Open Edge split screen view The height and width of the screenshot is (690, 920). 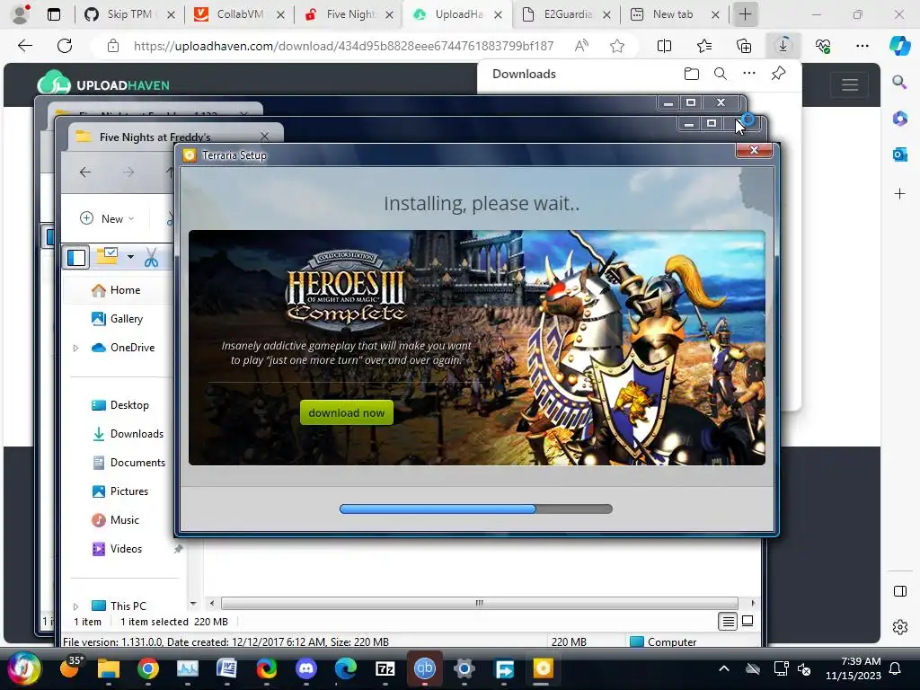pyautogui.click(x=664, y=46)
